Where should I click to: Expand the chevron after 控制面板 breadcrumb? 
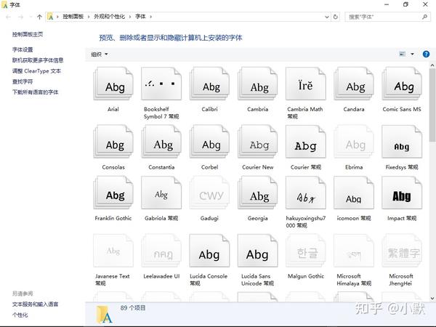pos(89,17)
